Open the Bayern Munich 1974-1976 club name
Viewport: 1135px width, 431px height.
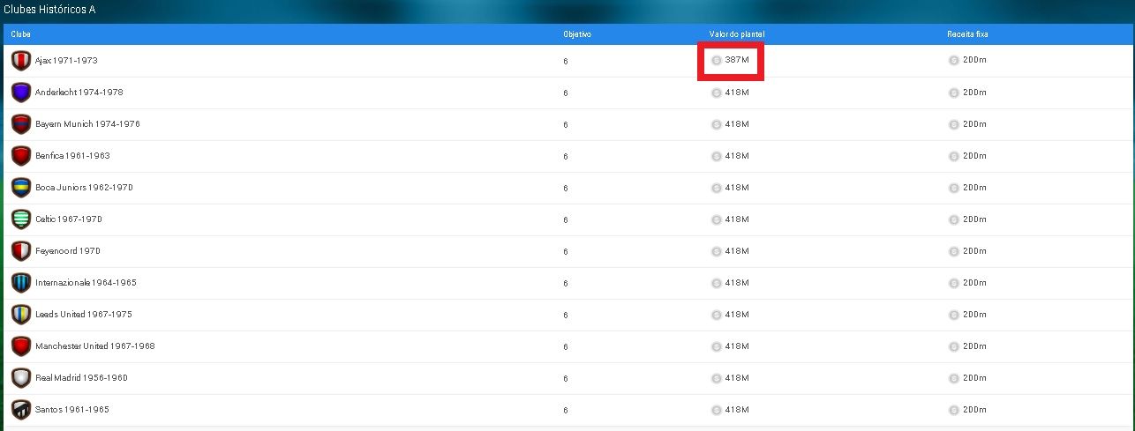(87, 124)
